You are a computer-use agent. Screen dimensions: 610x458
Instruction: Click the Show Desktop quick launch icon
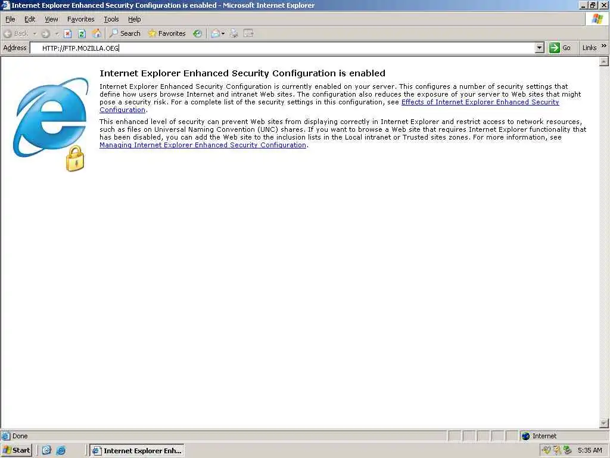[x=46, y=450]
